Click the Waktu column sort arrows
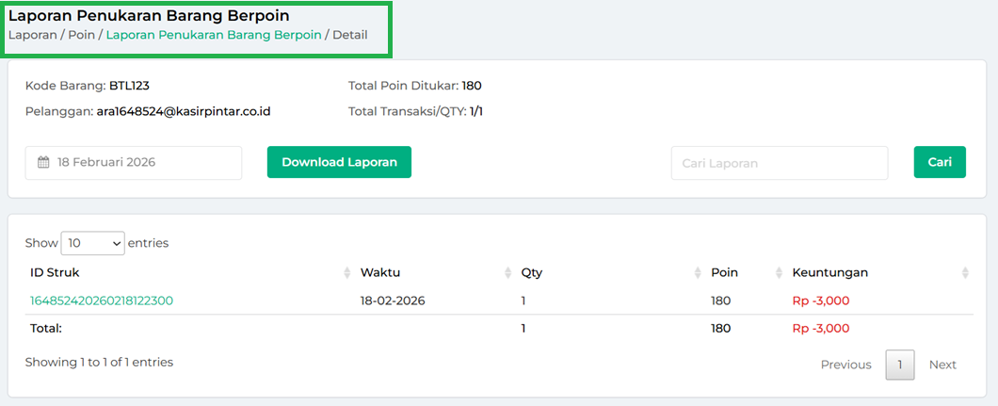 [508, 273]
